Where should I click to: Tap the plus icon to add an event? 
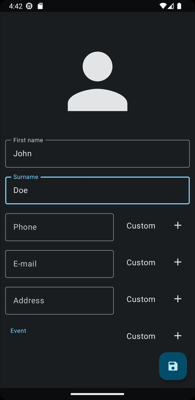coord(178,336)
